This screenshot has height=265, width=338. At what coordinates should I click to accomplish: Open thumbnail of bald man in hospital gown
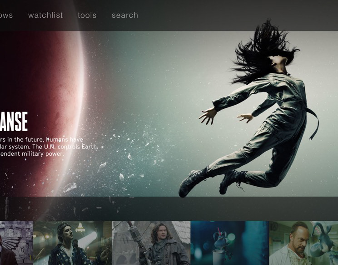[x=303, y=243]
